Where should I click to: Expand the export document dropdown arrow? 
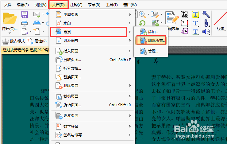(x=31, y=31)
